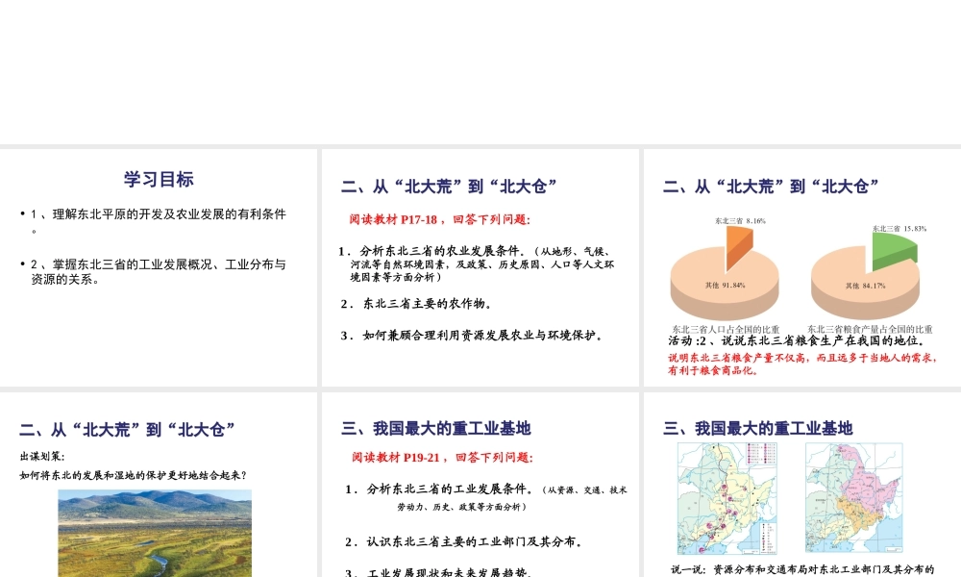Viewport: 961px width, 577px height.
Task: Open the left Northeast China resource map
Action: point(727,498)
